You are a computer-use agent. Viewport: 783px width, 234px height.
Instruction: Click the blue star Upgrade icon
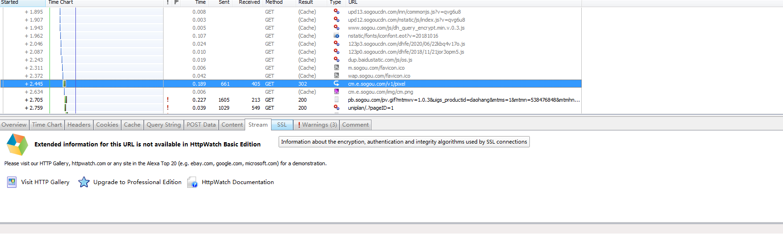tap(83, 182)
